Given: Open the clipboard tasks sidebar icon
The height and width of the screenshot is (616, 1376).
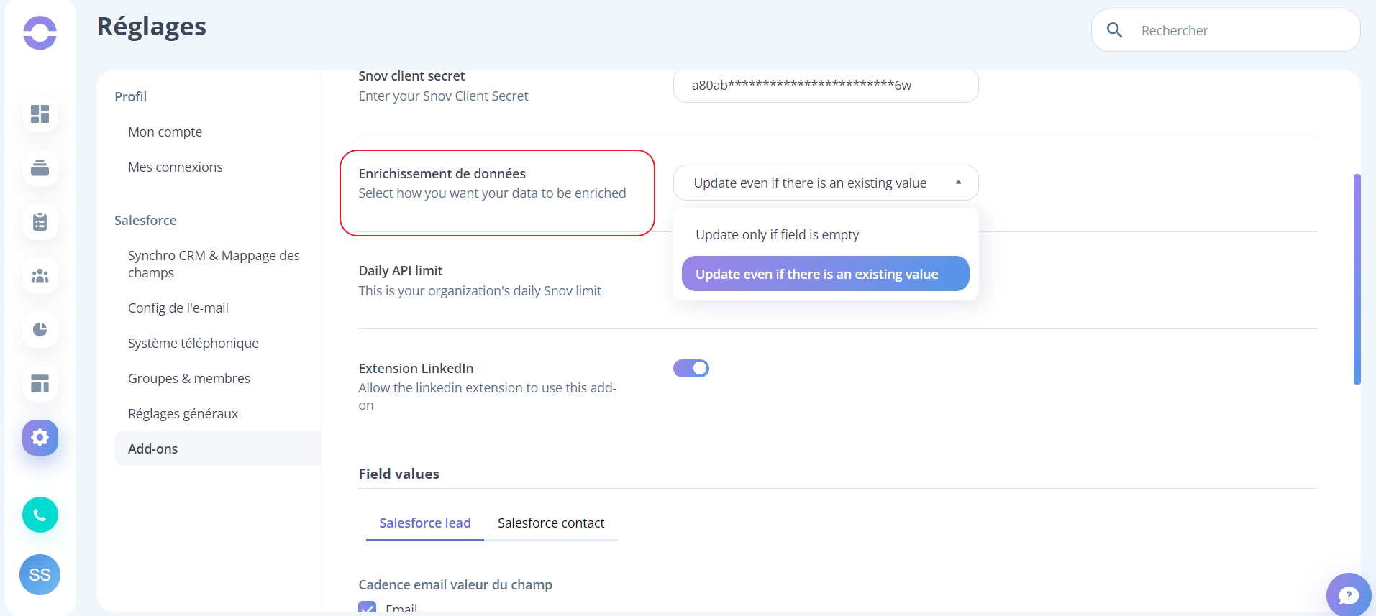Looking at the screenshot, I should point(40,222).
